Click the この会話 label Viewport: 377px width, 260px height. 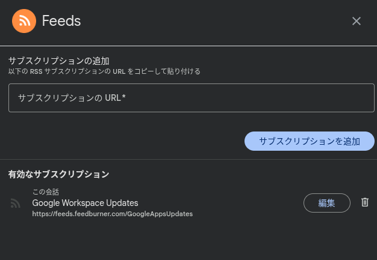[x=45, y=192]
